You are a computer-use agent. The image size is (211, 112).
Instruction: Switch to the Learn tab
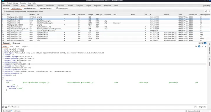(x=116, y=6)
